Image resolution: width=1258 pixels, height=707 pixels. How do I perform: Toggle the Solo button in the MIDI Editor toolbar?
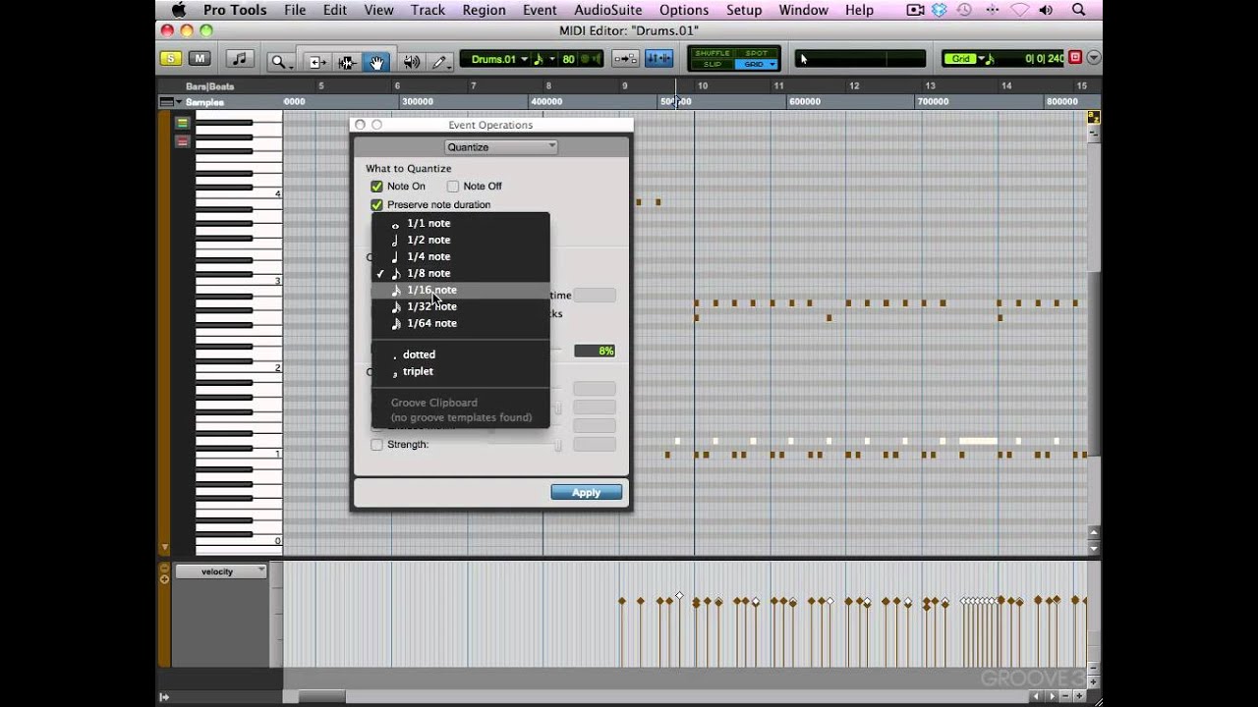click(171, 59)
